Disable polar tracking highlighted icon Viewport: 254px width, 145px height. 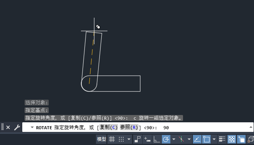166,139
